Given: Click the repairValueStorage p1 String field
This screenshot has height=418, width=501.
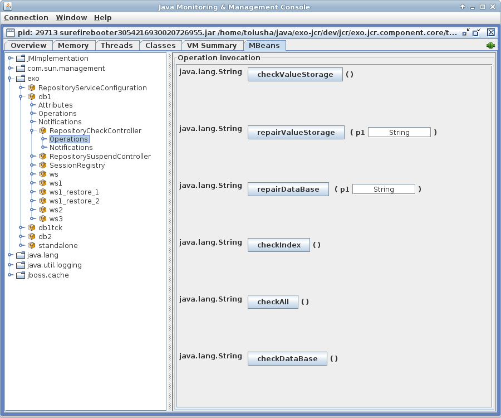Looking at the screenshot, I should tap(399, 133).
